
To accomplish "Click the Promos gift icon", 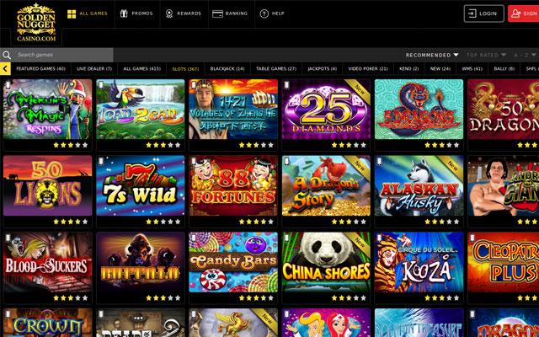I will point(124,13).
